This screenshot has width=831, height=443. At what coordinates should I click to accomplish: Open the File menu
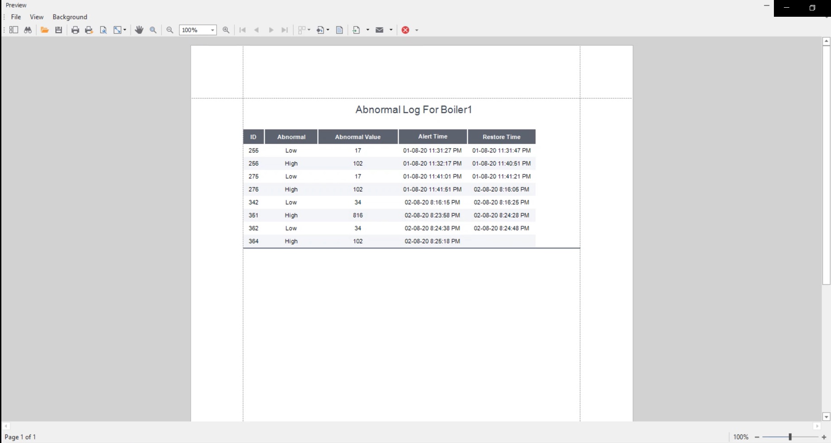coord(16,17)
